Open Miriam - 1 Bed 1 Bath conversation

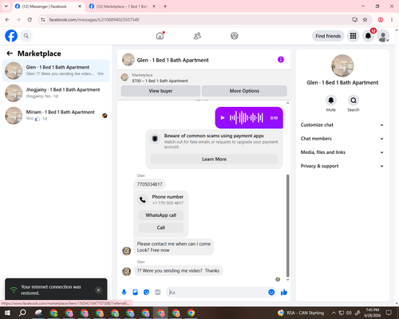coord(56,116)
